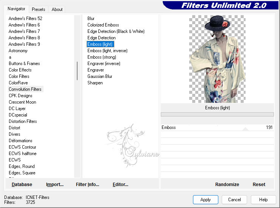Reset the filter settings
Viewport: 280px width, 208px height.
click(259, 185)
